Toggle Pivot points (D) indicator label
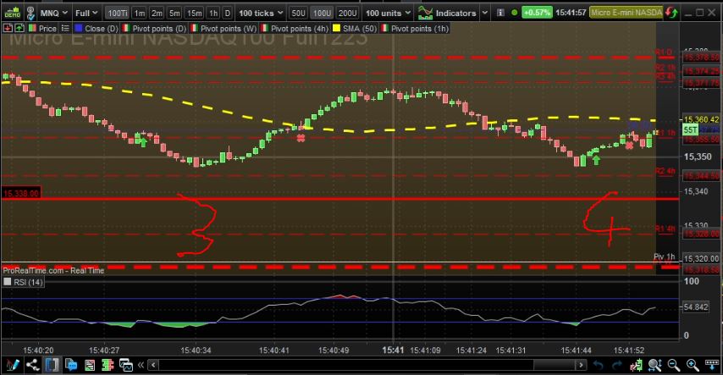This screenshot has height=375, width=723. pos(154,28)
